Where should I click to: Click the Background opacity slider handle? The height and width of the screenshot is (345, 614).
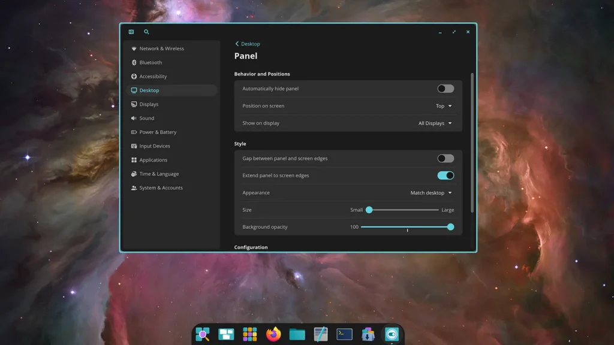click(x=450, y=227)
